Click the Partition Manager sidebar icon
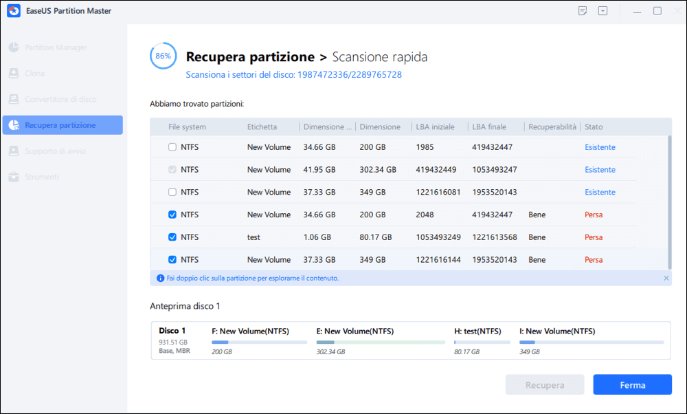This screenshot has height=414, width=687. pos(14,47)
